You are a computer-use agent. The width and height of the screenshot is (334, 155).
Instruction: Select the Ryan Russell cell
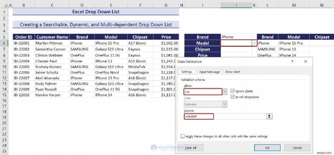coord(52,89)
